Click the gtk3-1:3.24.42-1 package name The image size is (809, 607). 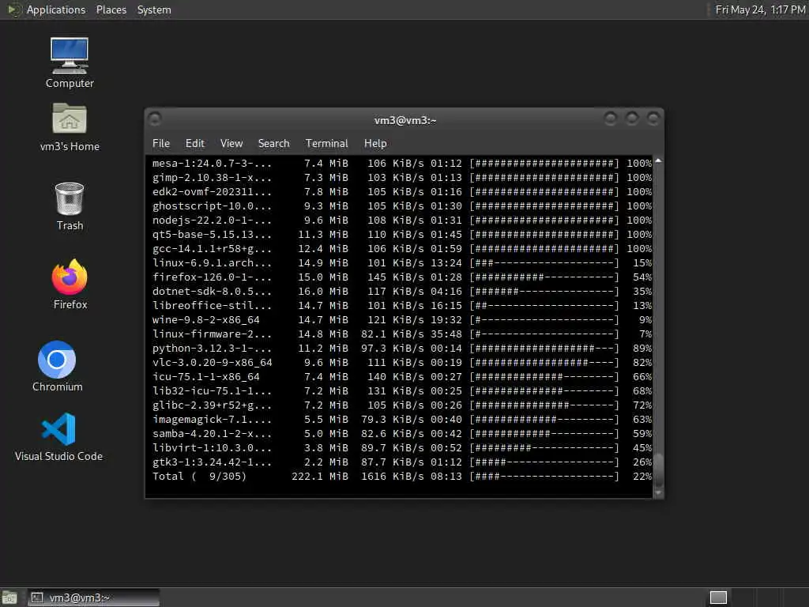coord(212,462)
